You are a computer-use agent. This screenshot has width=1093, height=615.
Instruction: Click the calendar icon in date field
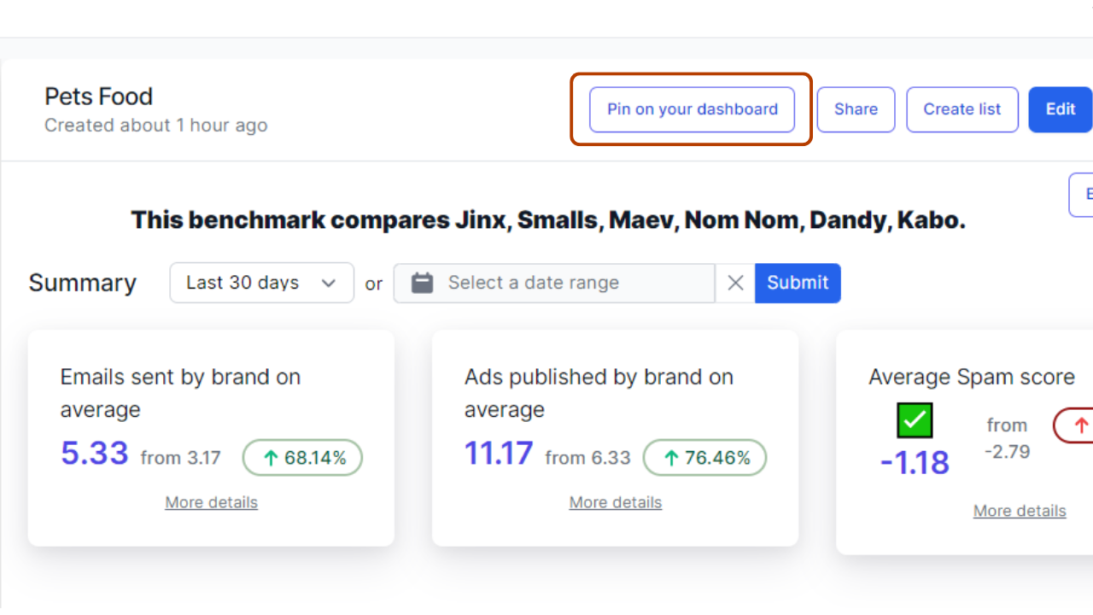click(423, 283)
